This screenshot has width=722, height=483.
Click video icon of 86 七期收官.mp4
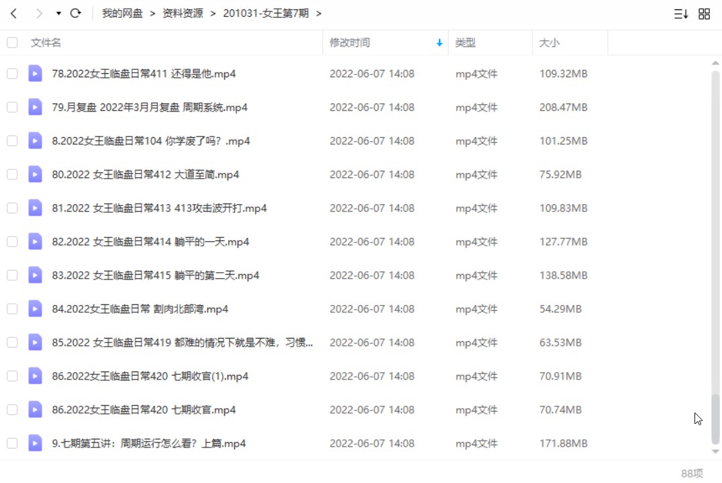pos(35,410)
